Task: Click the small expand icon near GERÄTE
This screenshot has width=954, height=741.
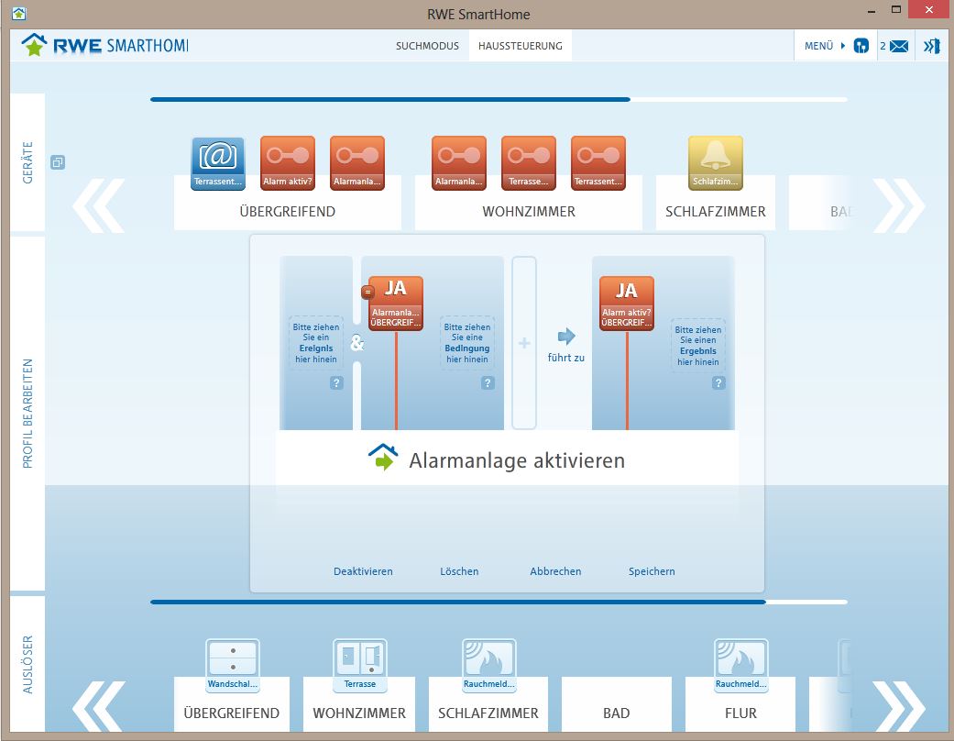Action: tap(58, 162)
